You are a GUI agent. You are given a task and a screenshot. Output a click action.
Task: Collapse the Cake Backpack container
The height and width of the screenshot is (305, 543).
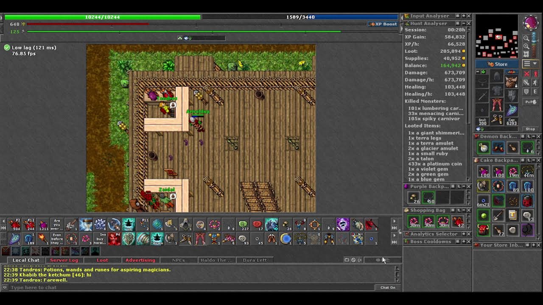coord(533,160)
